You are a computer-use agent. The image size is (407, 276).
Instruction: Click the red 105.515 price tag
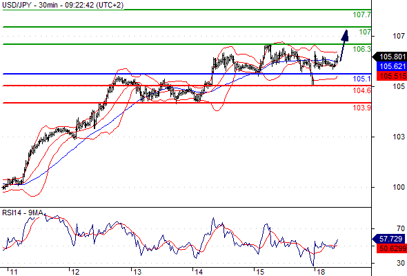[391, 76]
